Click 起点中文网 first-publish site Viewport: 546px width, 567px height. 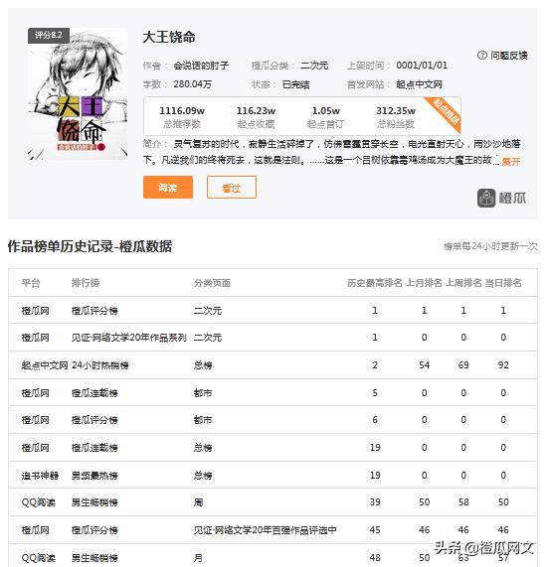419,84
